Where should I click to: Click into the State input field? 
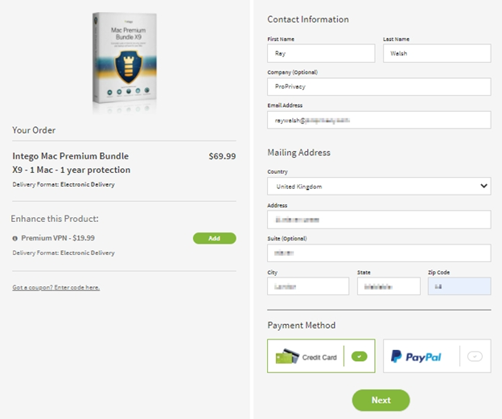pos(389,286)
